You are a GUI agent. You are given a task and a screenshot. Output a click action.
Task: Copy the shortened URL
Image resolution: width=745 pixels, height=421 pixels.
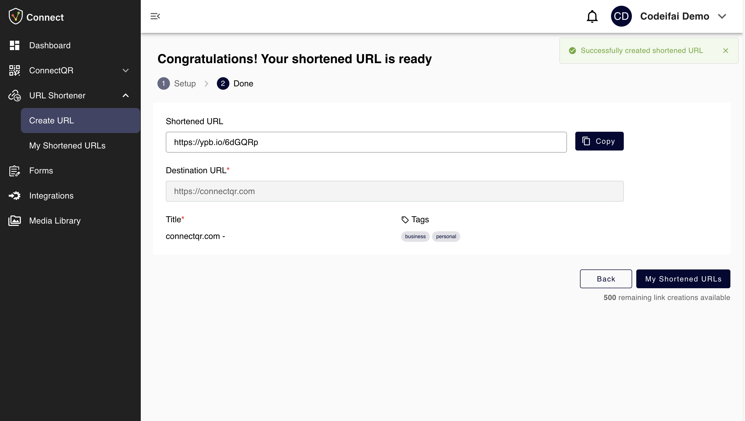(599, 141)
